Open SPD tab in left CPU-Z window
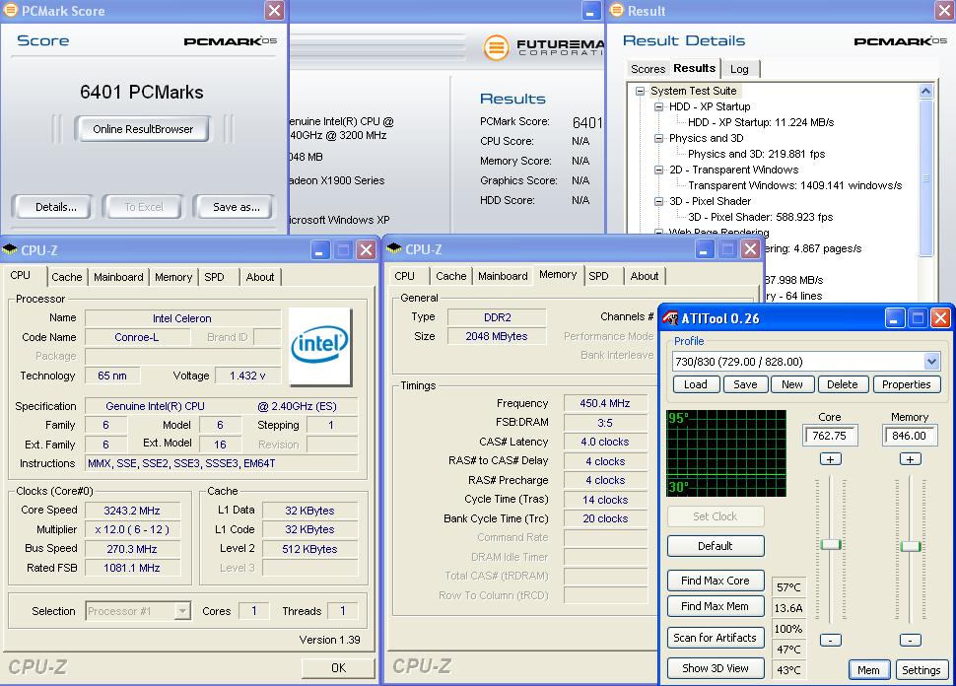 (214, 277)
